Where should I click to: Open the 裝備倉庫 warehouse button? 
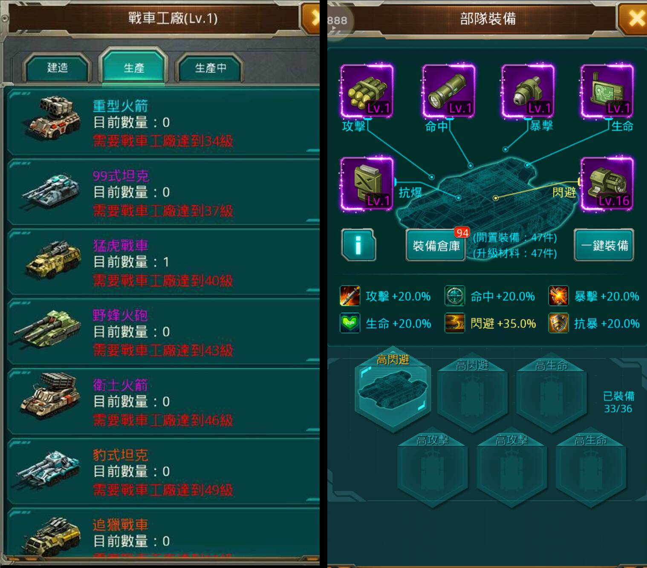436,245
